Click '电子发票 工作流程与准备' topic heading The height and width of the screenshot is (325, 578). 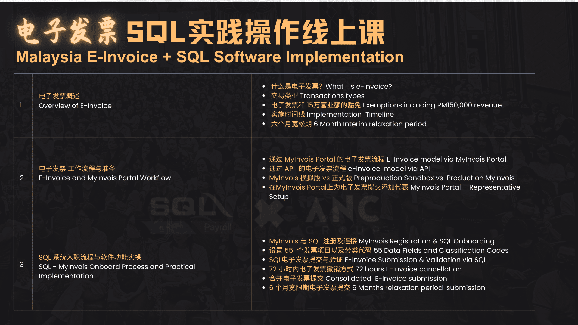[x=77, y=169]
